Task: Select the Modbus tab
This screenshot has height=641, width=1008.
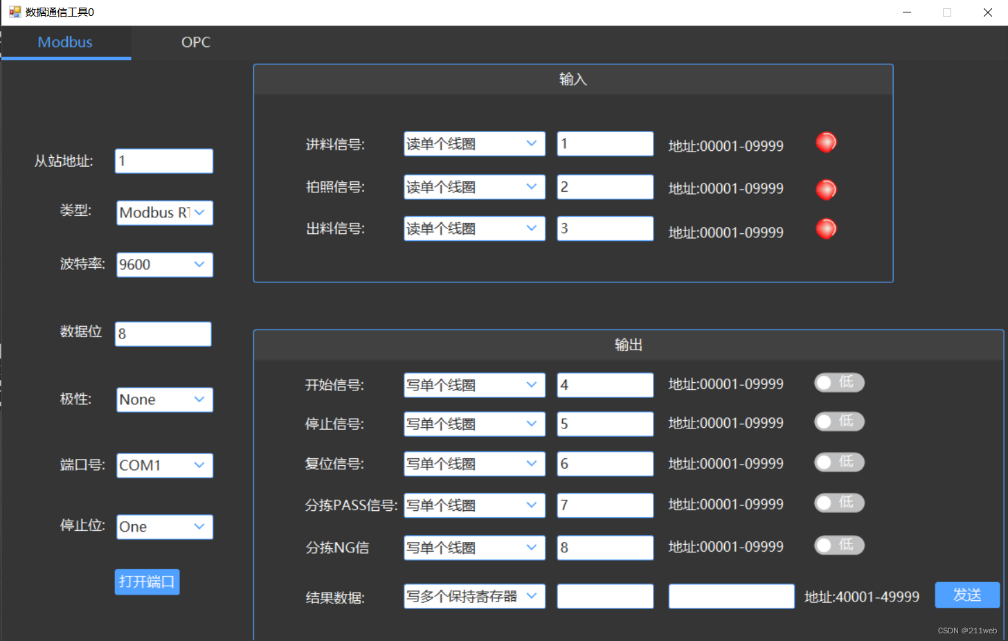Action: 65,42
